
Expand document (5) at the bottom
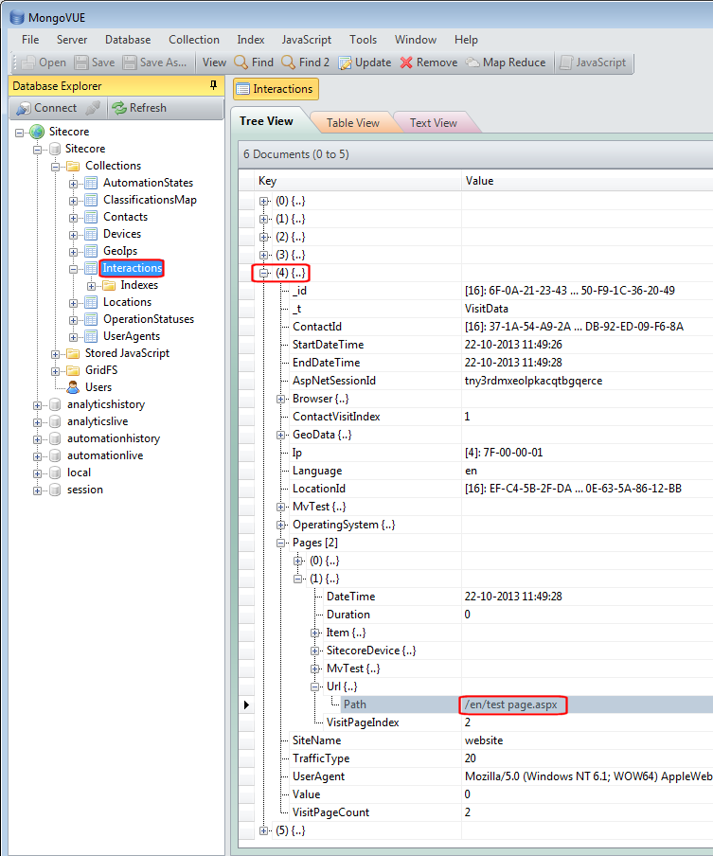click(x=263, y=830)
